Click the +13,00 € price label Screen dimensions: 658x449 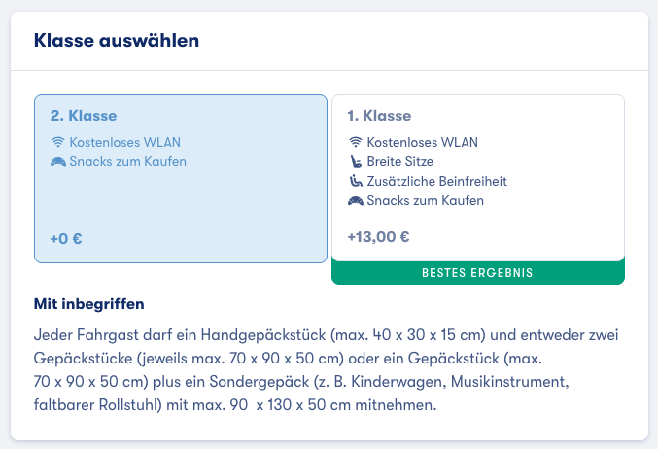click(x=378, y=237)
